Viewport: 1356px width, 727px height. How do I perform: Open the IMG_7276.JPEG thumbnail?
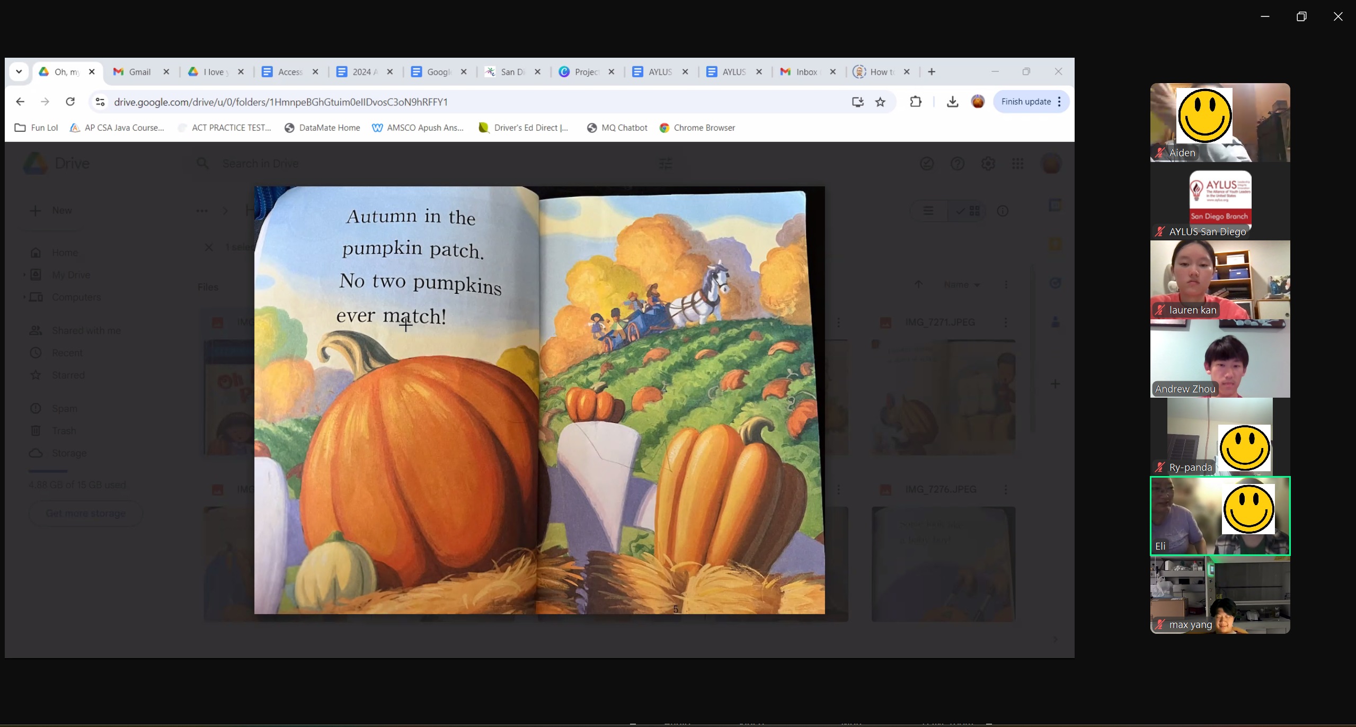(x=944, y=564)
